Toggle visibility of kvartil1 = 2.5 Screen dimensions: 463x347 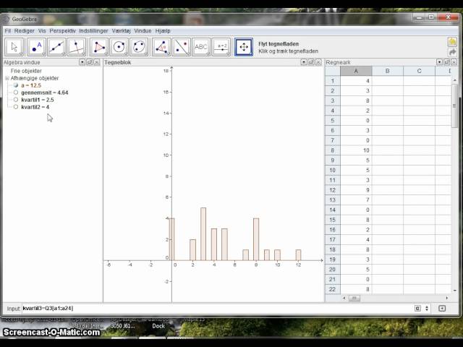(16, 100)
